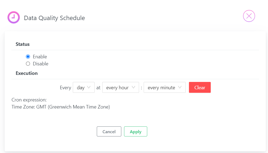268x153 pixels.
Task: Click the Cron expression label
Action: coord(29,100)
